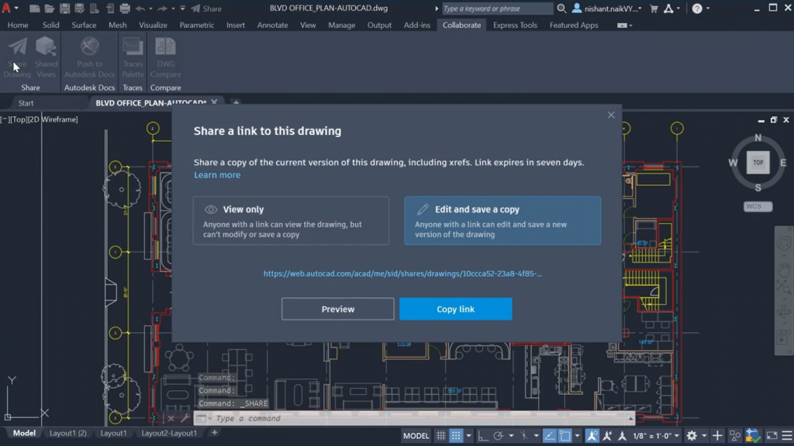Image resolution: width=794 pixels, height=446 pixels.
Task: Open the WCS coordinate system dropdown
Action: pyautogui.click(x=758, y=206)
